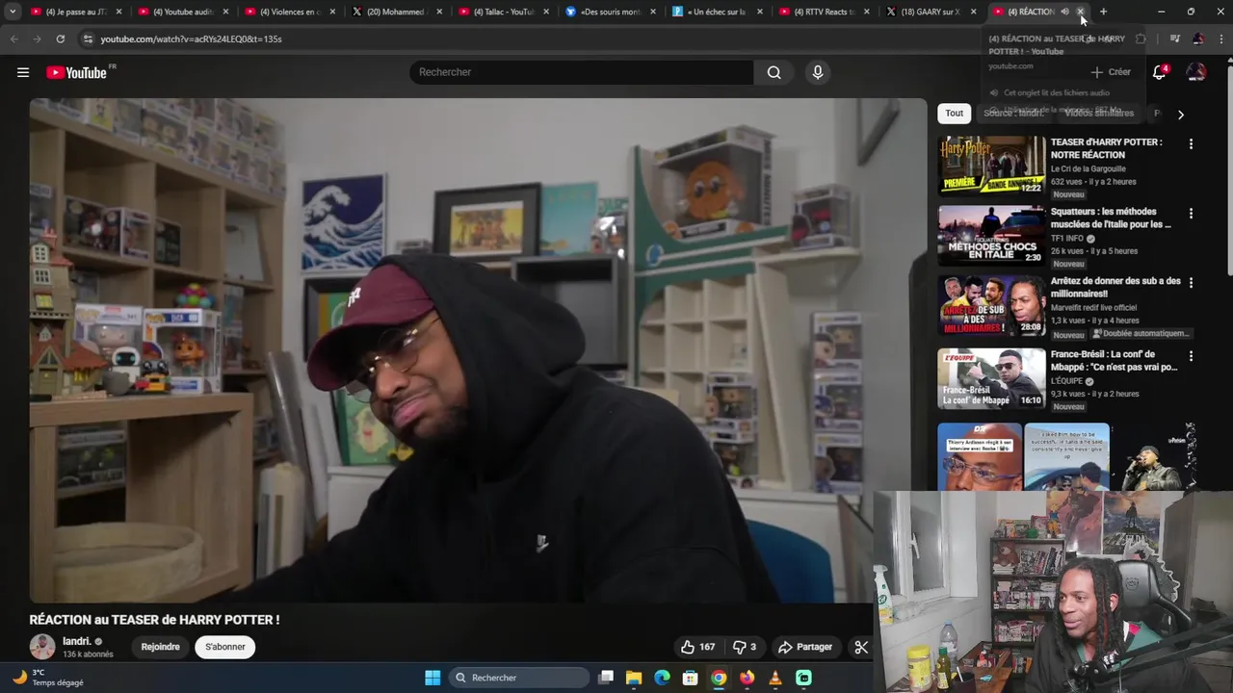Open the YouTube hamburger guide menu
The image size is (1233, 693).
pos(23,72)
